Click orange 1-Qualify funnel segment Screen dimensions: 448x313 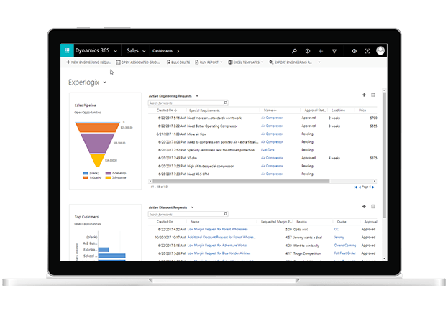coord(97,128)
